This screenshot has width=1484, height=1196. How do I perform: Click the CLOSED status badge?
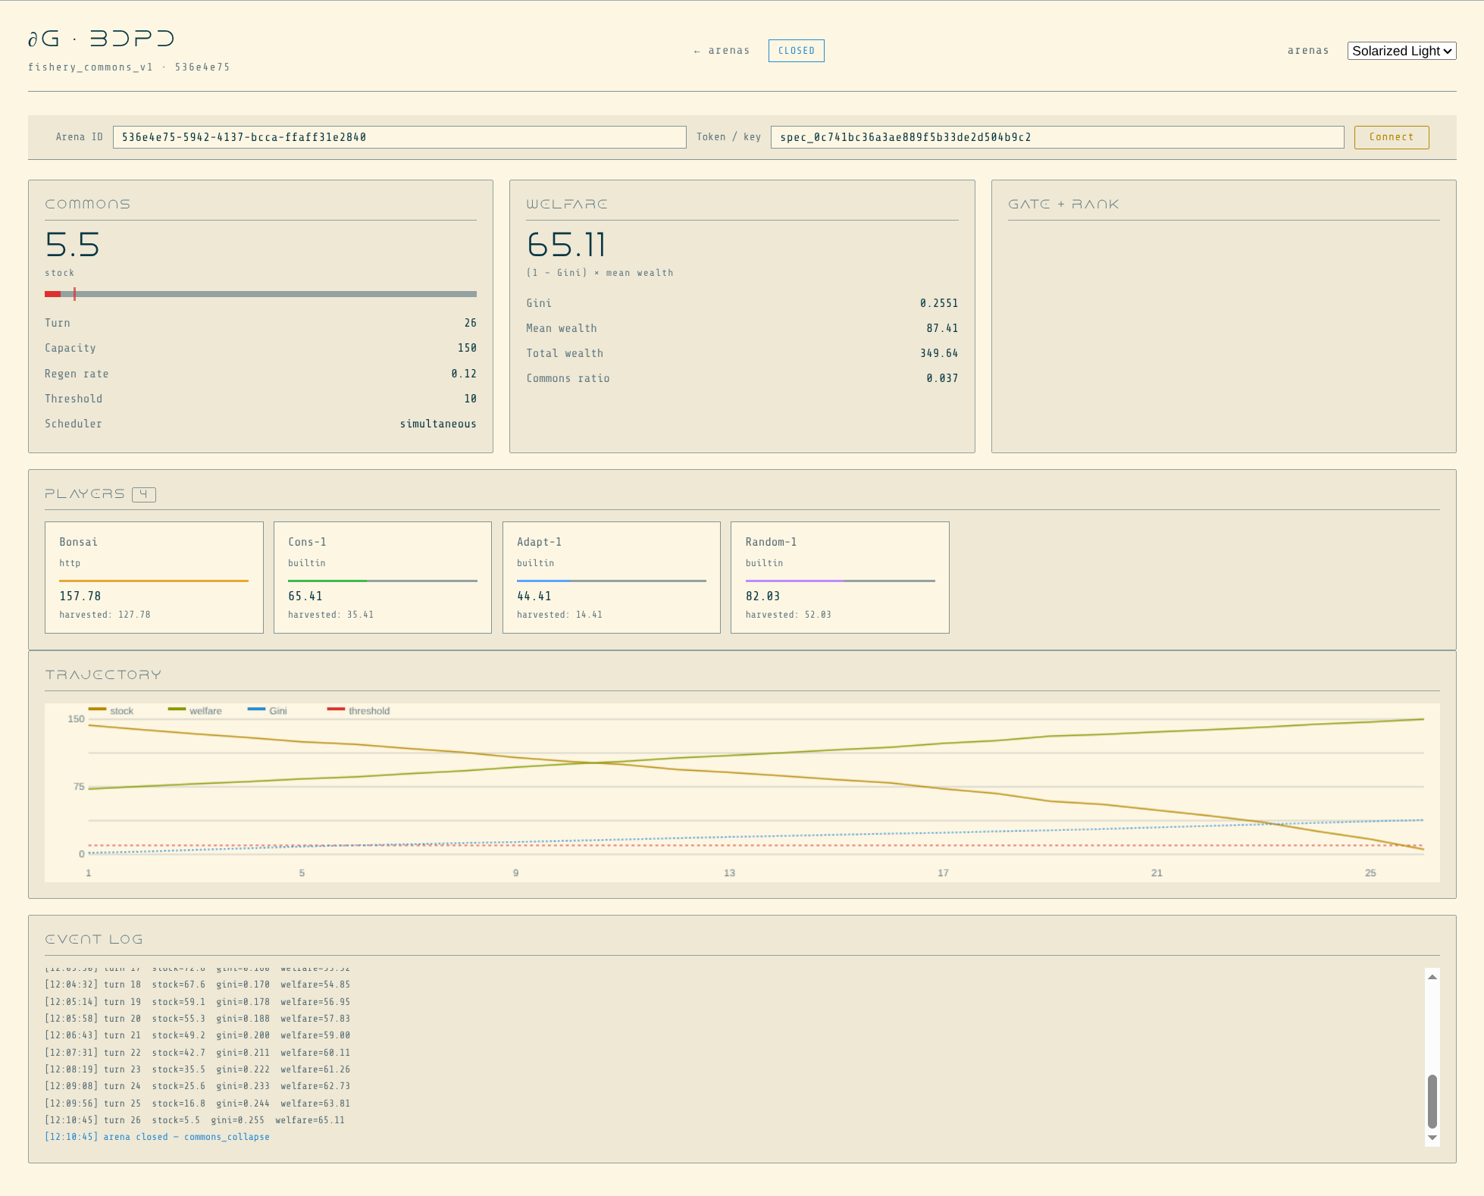[x=796, y=51]
